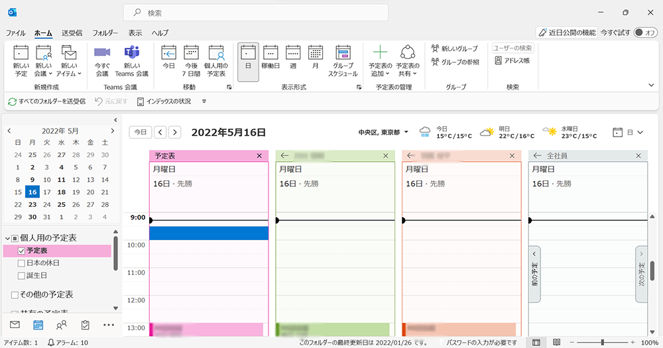Viewport: 663px width, 348px height.
Task: Open the 送受信 ribbon tab
Action: point(72,32)
